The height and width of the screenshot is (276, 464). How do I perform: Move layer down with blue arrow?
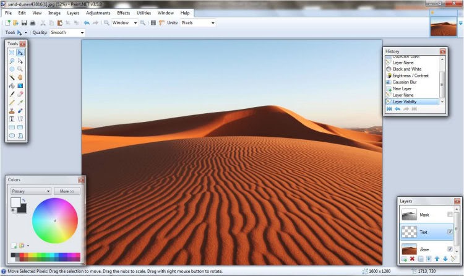point(445,259)
